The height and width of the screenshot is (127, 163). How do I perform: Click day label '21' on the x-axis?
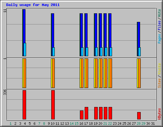point(105,124)
